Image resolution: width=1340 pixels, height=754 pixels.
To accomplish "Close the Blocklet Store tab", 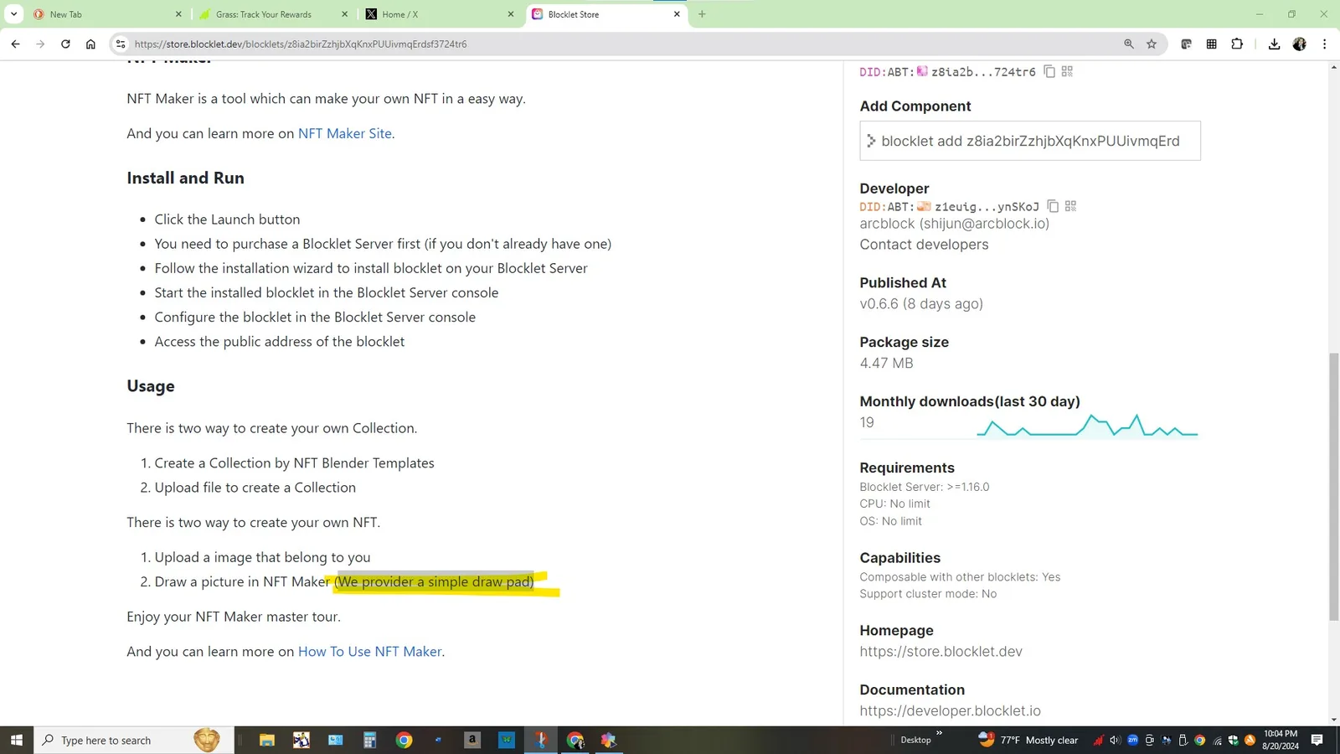I will pos(677,14).
